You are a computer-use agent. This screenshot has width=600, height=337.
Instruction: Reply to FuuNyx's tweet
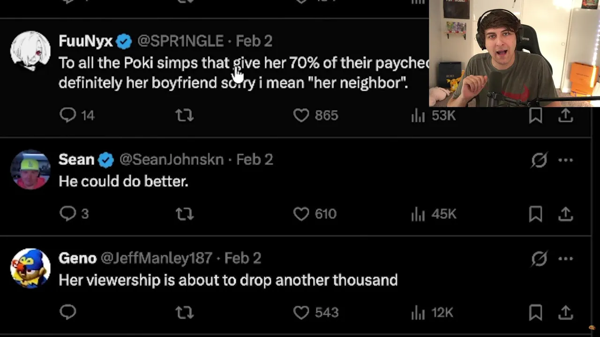[x=68, y=115]
